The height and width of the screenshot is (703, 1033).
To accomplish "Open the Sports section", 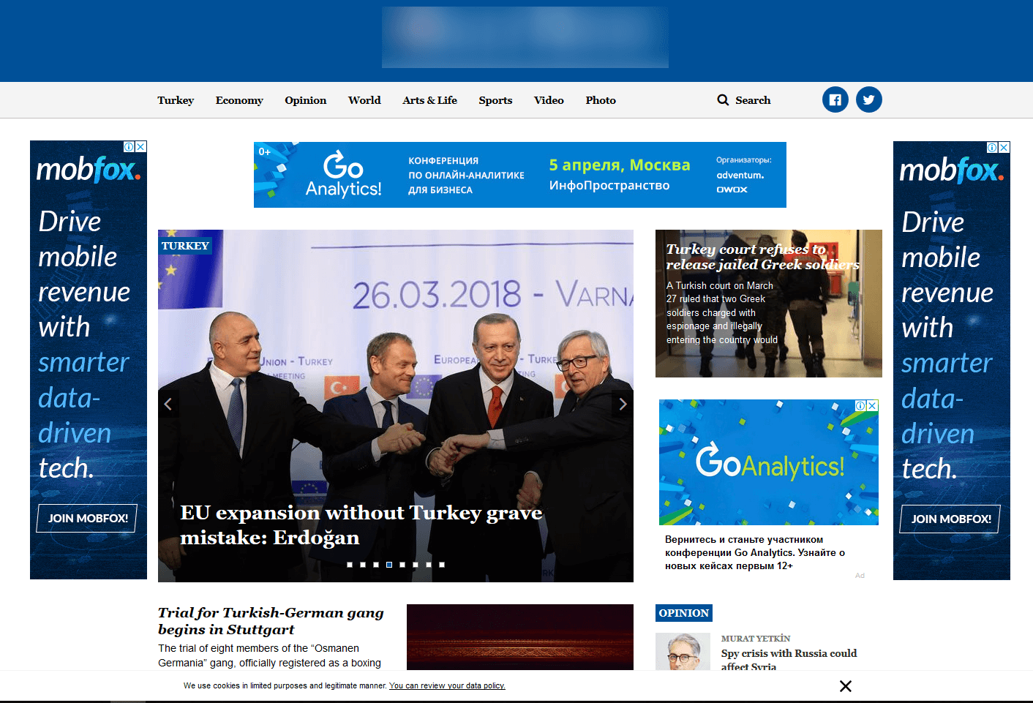I will point(495,100).
